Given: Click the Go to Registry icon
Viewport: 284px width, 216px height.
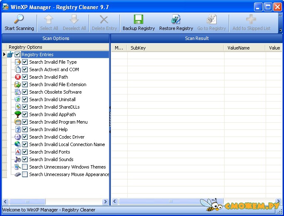Looking at the screenshot, I should [x=212, y=19].
